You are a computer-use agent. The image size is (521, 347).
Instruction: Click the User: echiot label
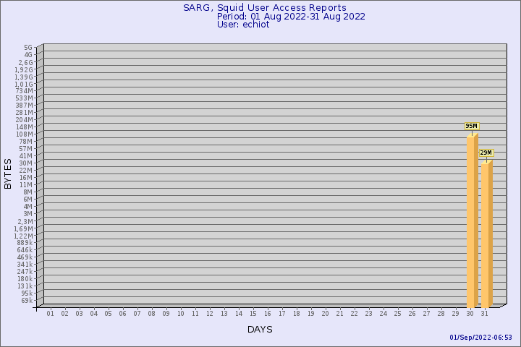243,25
